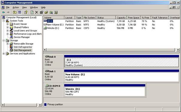Click the Disk 1 label panel
Viewport: 181px width, 112px height.
(53, 75)
